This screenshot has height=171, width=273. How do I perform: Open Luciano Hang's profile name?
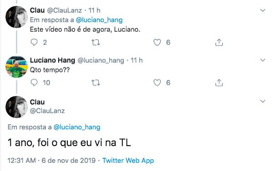(x=52, y=61)
